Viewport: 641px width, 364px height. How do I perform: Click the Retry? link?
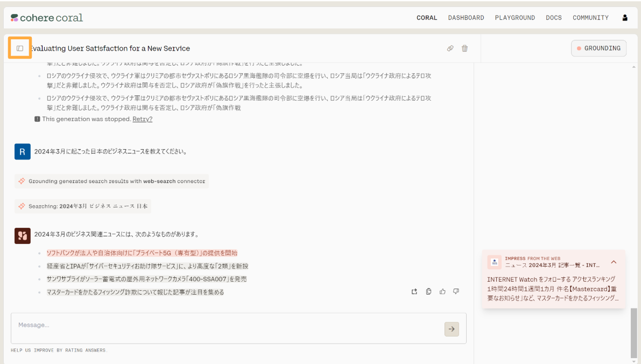(x=142, y=119)
